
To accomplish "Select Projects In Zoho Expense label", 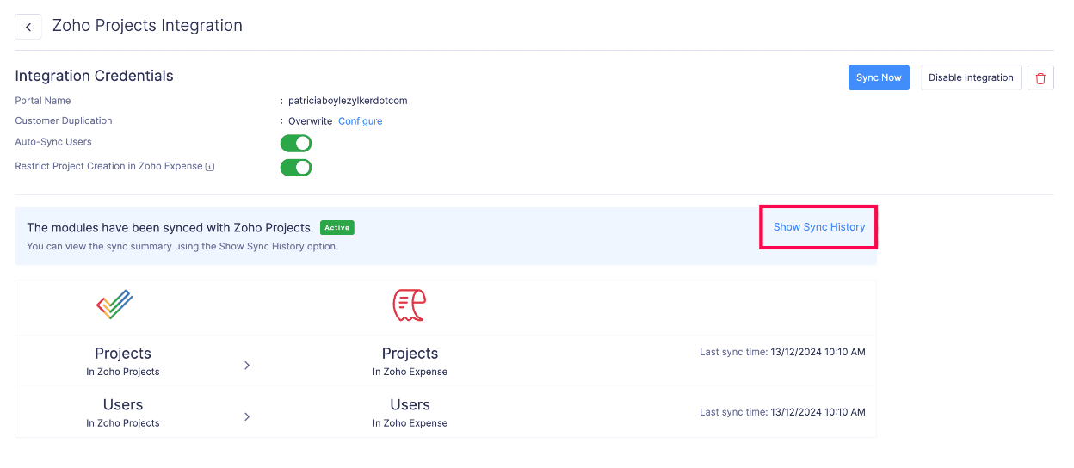I will [x=410, y=360].
